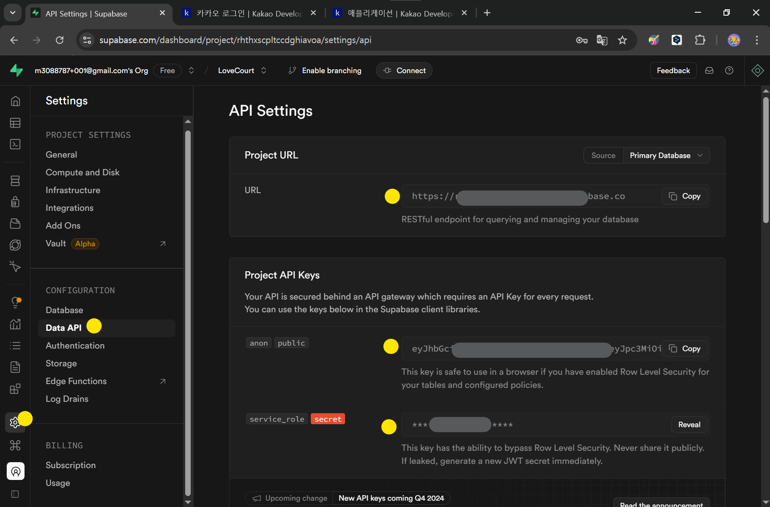This screenshot has width=770, height=507.
Task: Click the Supabase logo
Action: (x=16, y=70)
